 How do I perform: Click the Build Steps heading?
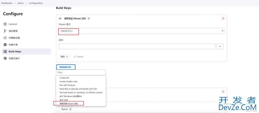point(64,8)
